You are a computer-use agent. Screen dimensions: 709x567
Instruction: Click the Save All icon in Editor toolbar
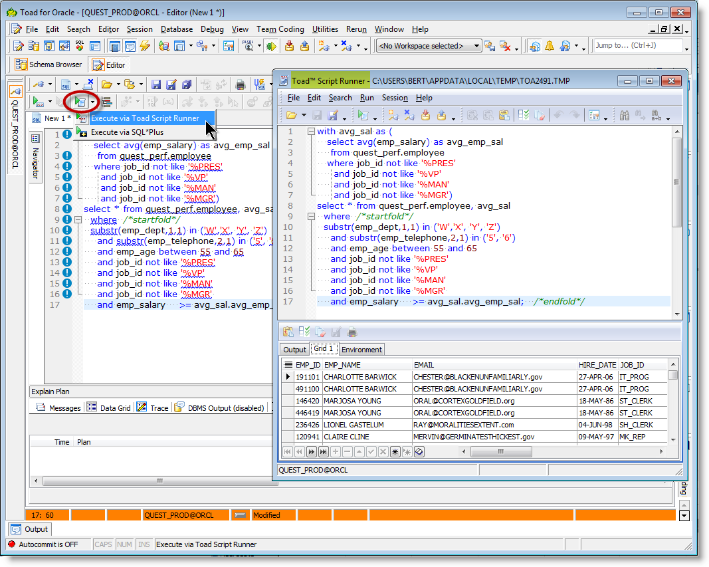pyautogui.click(x=186, y=84)
